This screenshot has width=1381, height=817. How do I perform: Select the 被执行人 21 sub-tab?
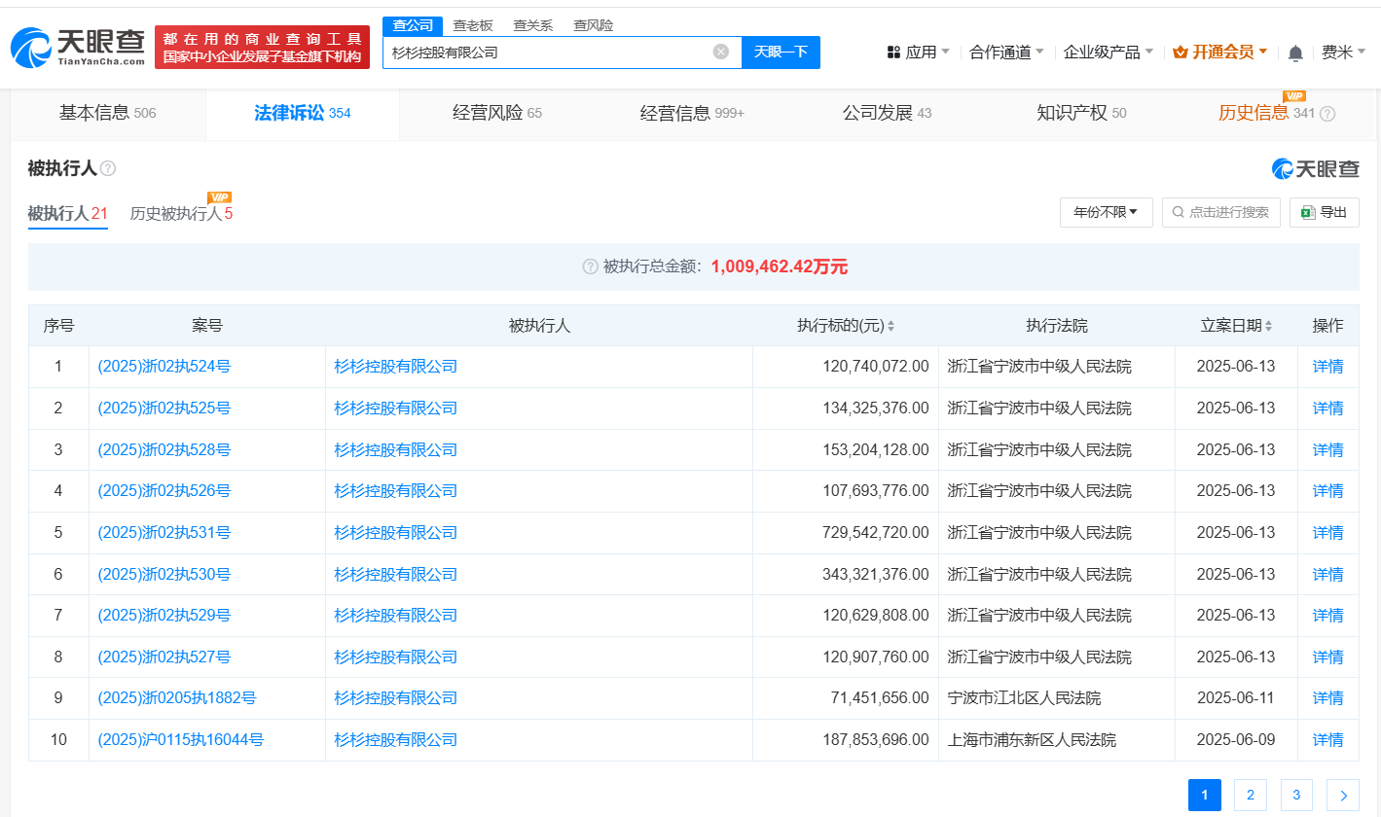click(67, 213)
